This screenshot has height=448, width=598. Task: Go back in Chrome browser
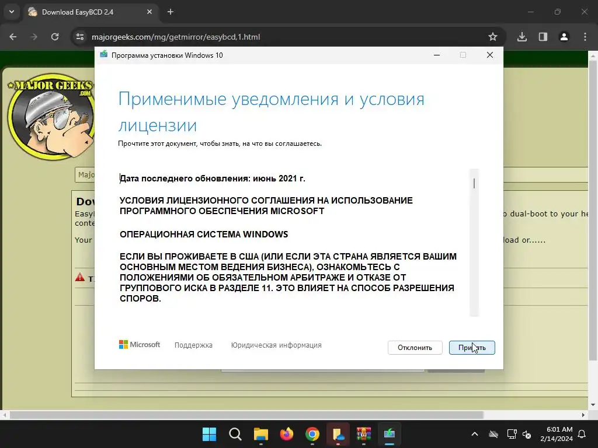[13, 37]
